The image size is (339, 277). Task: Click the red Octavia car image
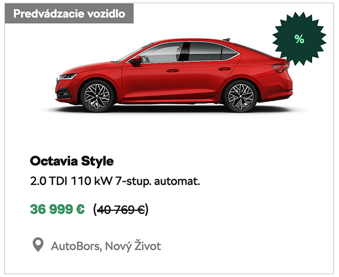(x=174, y=75)
